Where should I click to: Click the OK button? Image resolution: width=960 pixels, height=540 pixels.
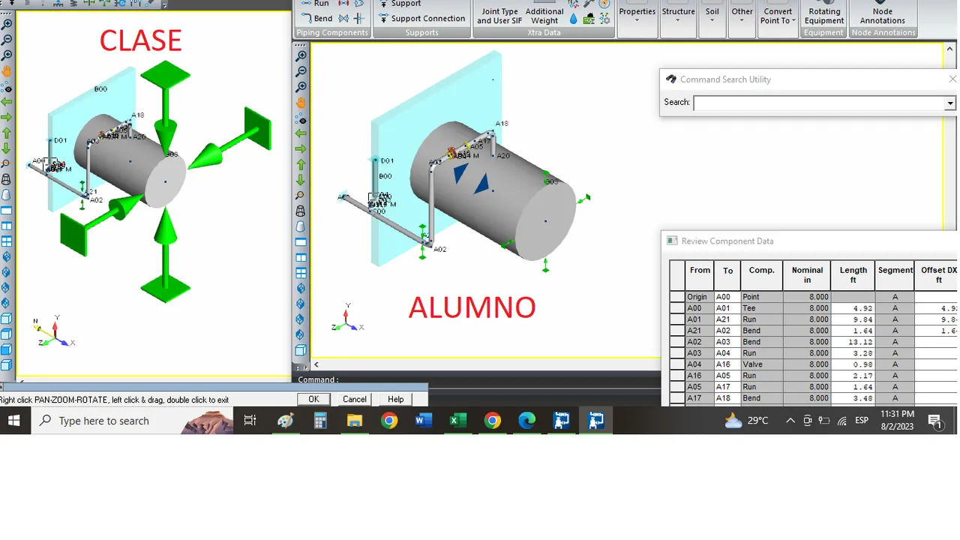point(313,399)
